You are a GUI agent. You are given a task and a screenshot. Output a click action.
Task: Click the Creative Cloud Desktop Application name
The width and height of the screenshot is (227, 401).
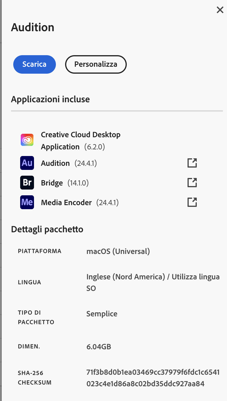[x=81, y=140]
